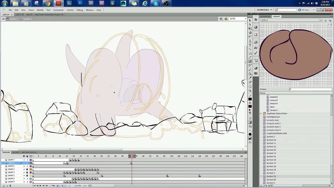Select the Pen tool
Screen dimensions: 334x188
coord(250,41)
